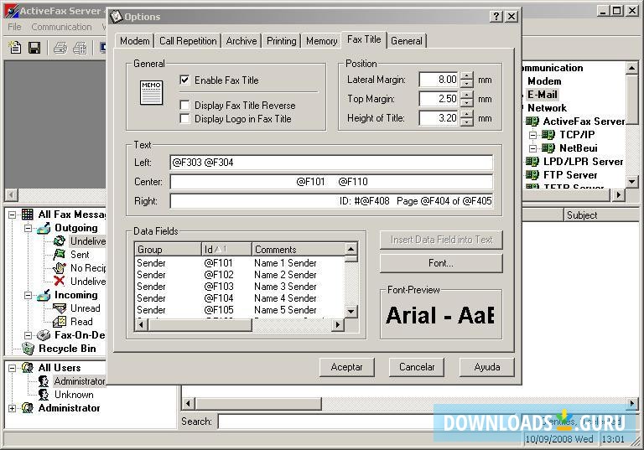
Task: Click the Data Fields list scroll-down arrow
Action: (351, 312)
